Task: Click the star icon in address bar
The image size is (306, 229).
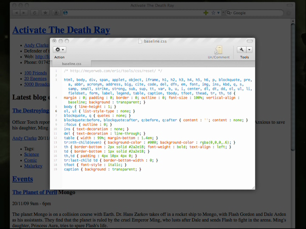Action: click(213, 13)
